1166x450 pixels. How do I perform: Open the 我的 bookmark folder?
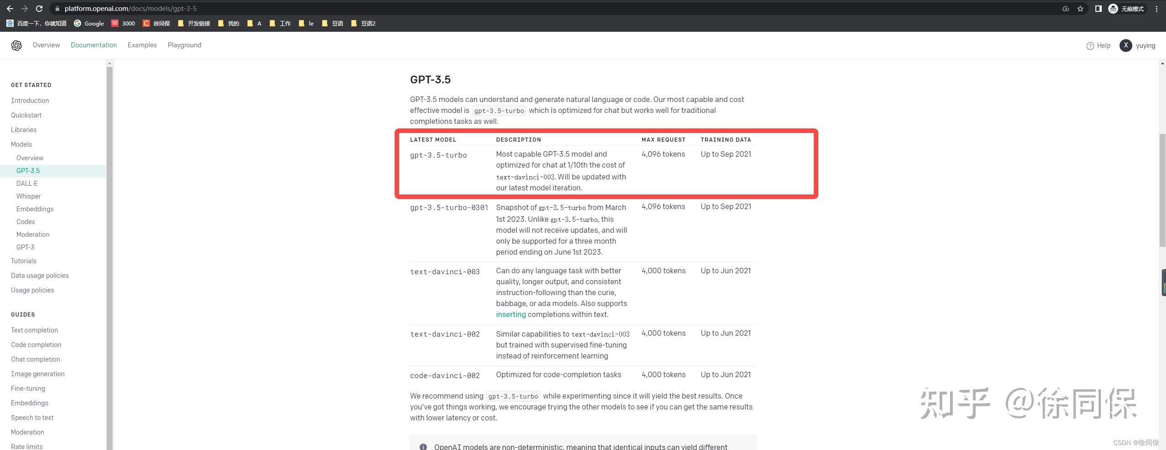pyautogui.click(x=229, y=23)
